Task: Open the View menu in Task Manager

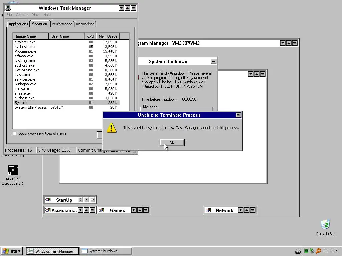Action: click(x=36, y=15)
